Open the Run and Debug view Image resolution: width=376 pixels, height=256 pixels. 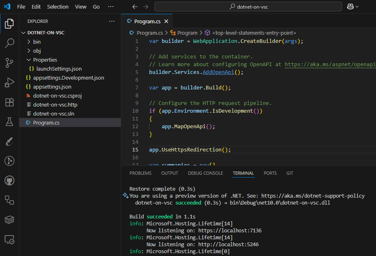[9, 82]
